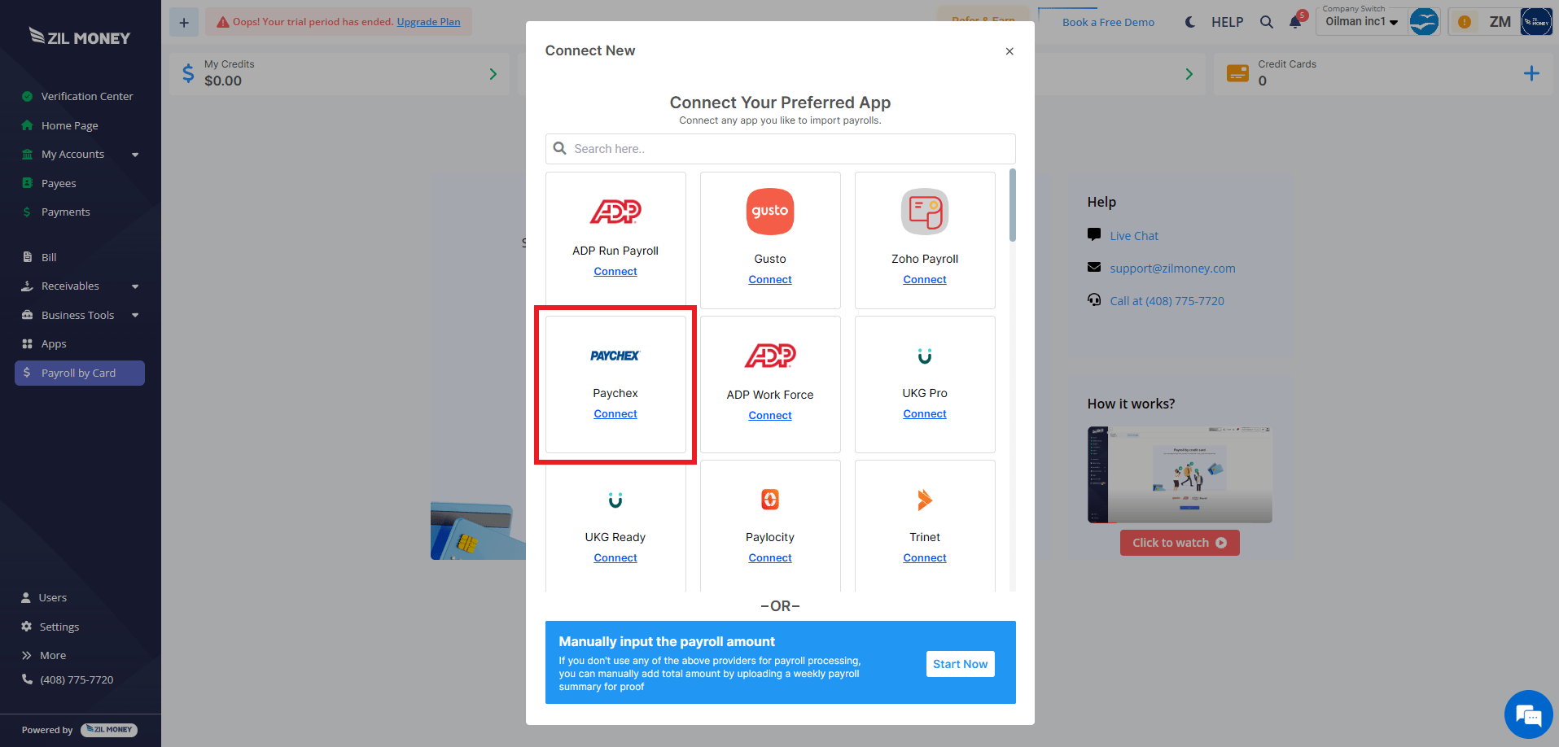Click the Start Now button

click(x=960, y=664)
